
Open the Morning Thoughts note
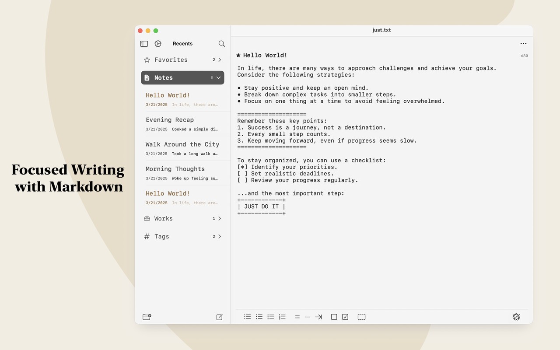point(182,173)
